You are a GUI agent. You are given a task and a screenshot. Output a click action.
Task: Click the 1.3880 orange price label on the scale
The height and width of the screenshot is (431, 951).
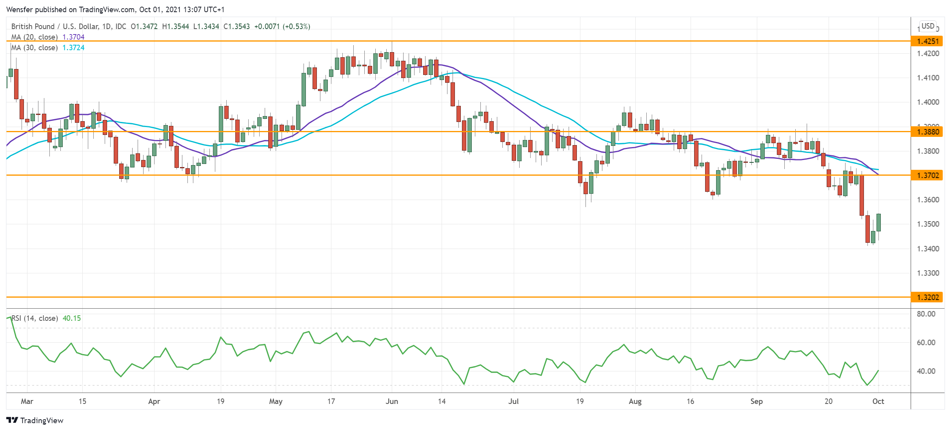tap(930, 132)
